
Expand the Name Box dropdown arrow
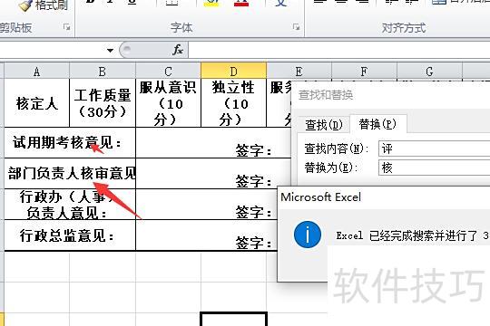pos(110,50)
